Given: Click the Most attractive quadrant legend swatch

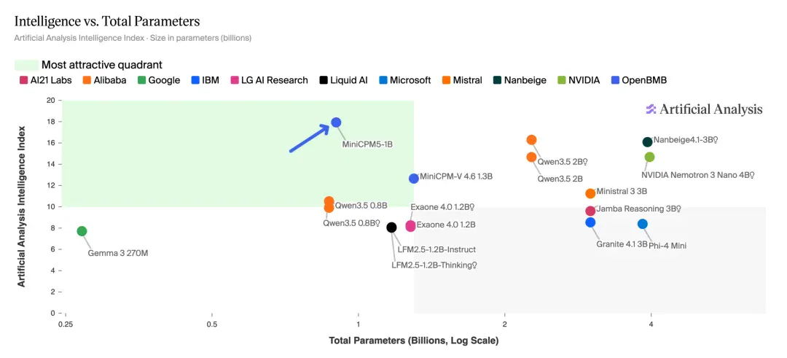Looking at the screenshot, I should coord(26,65).
